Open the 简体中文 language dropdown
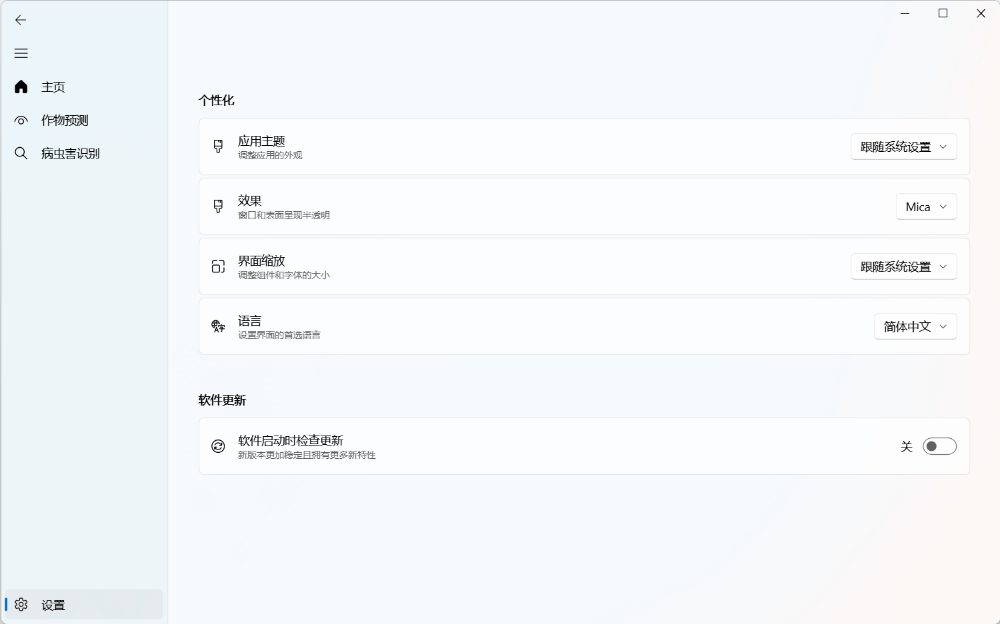The width and height of the screenshot is (1000, 624). [915, 326]
